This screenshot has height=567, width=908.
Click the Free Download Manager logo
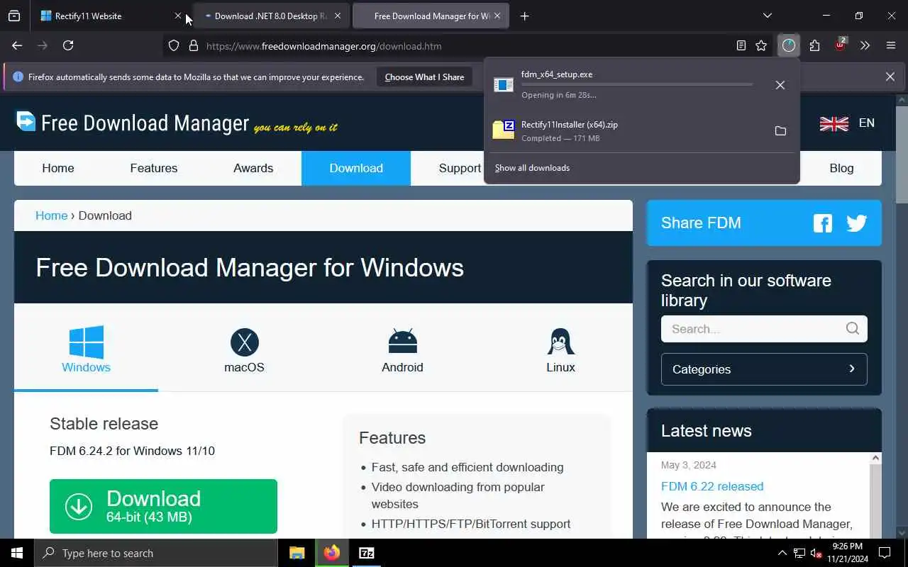(x=177, y=123)
